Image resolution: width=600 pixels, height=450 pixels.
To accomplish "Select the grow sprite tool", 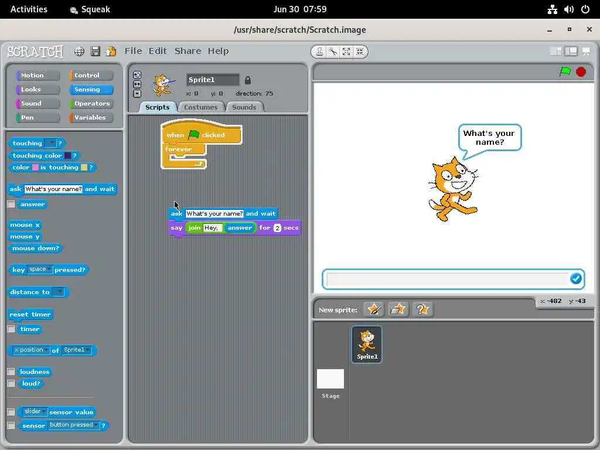I will click(346, 52).
